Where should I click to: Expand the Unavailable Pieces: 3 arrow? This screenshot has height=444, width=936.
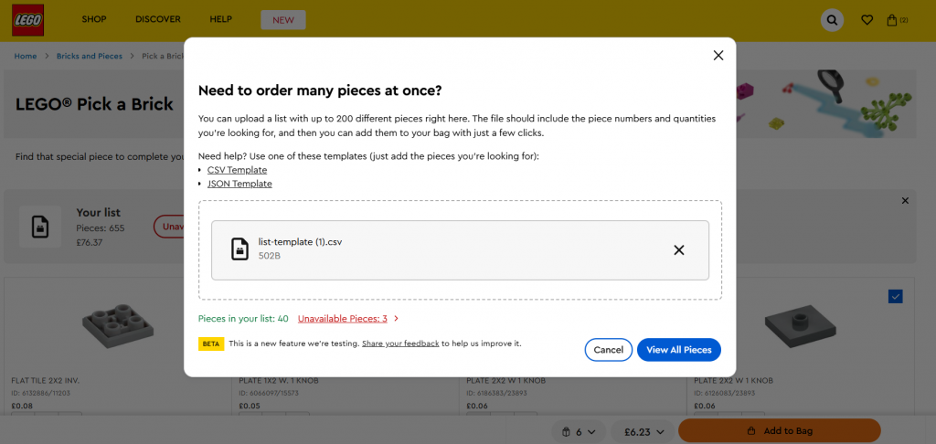(x=396, y=319)
